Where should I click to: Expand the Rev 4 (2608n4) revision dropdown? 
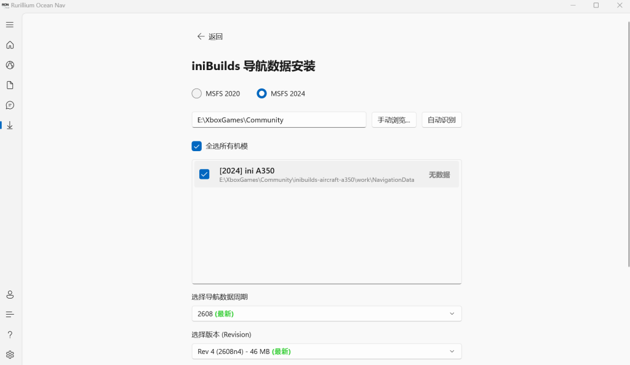[x=326, y=351]
